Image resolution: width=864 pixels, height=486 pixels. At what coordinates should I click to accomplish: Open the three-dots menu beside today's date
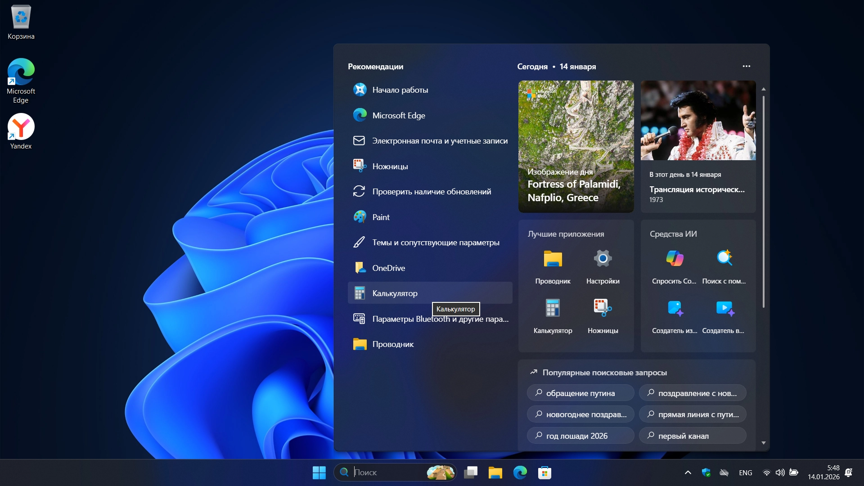click(x=746, y=66)
